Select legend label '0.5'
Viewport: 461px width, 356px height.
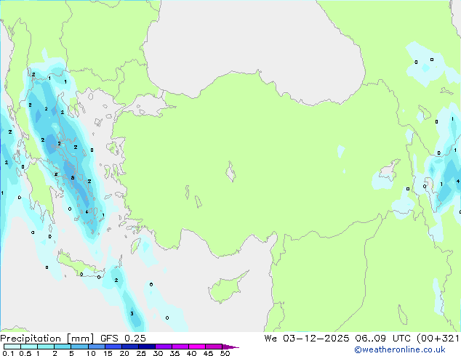(x=25, y=353)
